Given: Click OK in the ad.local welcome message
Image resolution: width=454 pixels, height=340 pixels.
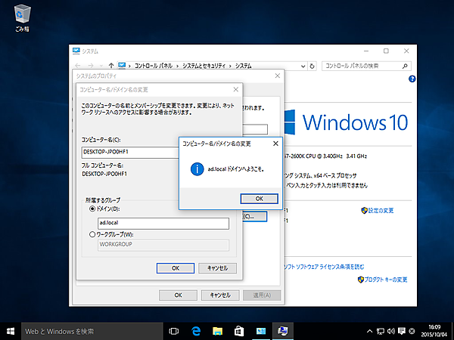Looking at the screenshot, I should (259, 198).
